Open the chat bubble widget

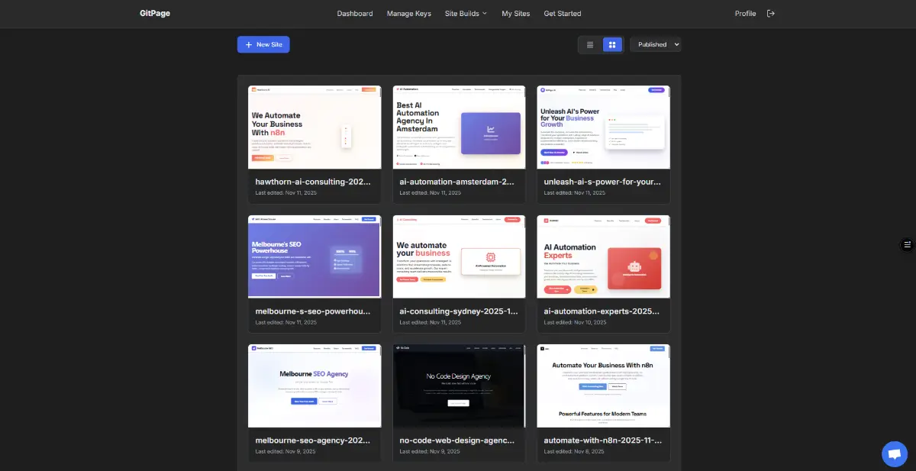(894, 453)
